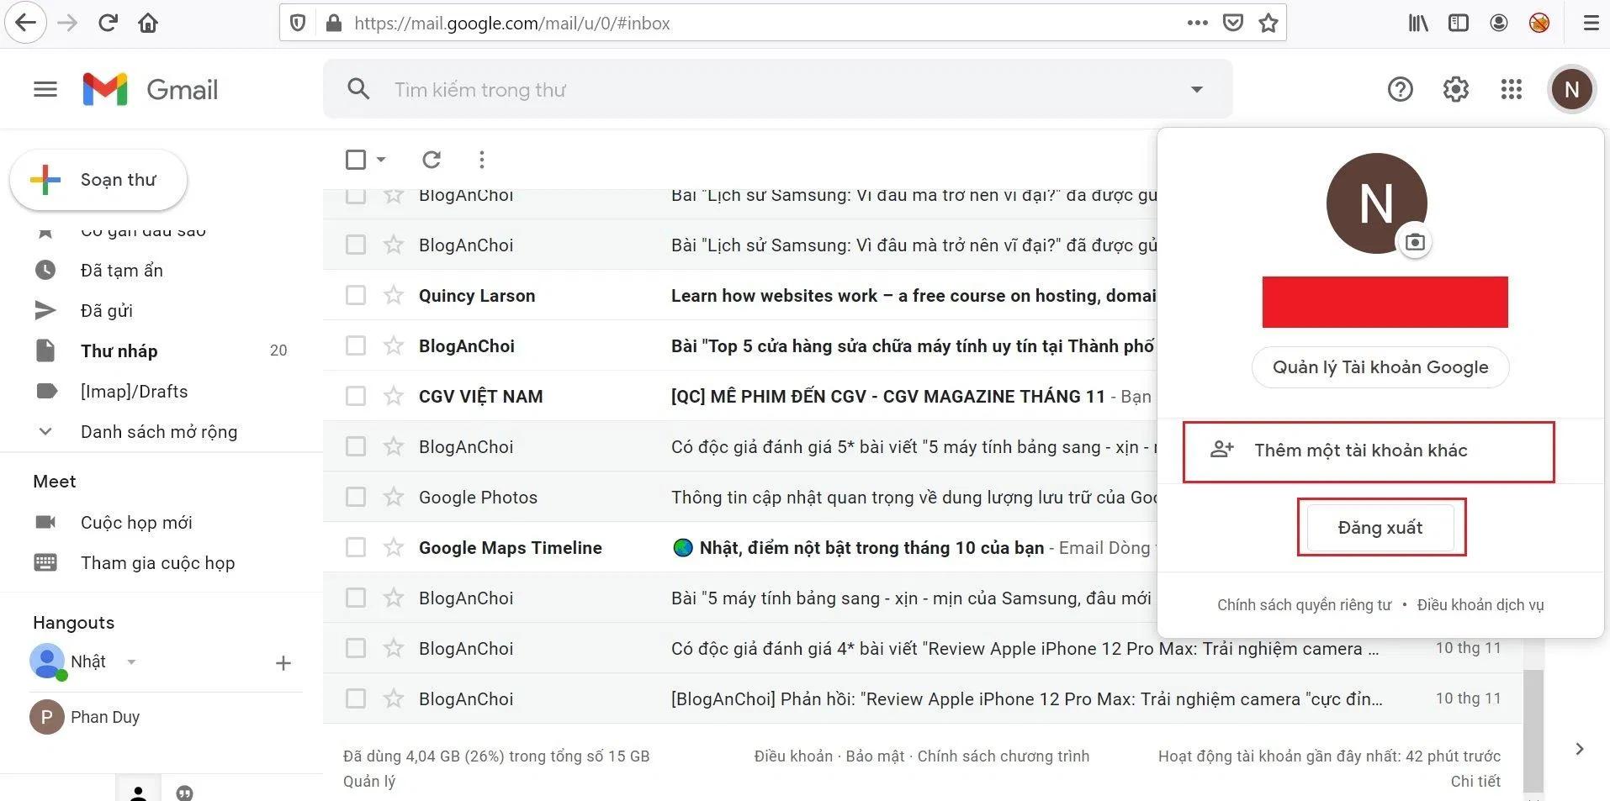Open the "Đã gửi" folder
The image size is (1610, 801).
(106, 310)
